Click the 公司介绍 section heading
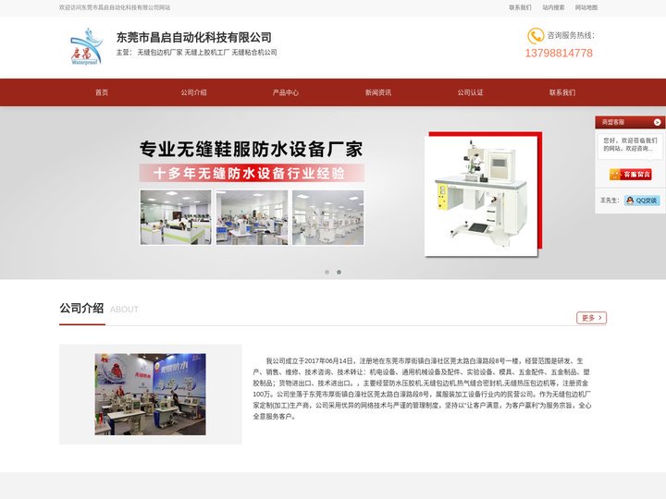The height and width of the screenshot is (499, 666). pos(81,309)
